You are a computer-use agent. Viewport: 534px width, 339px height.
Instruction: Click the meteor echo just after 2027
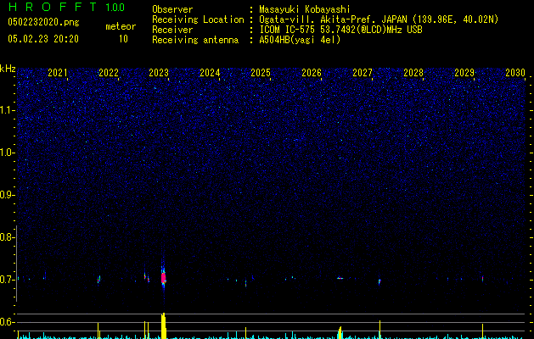[379, 282]
